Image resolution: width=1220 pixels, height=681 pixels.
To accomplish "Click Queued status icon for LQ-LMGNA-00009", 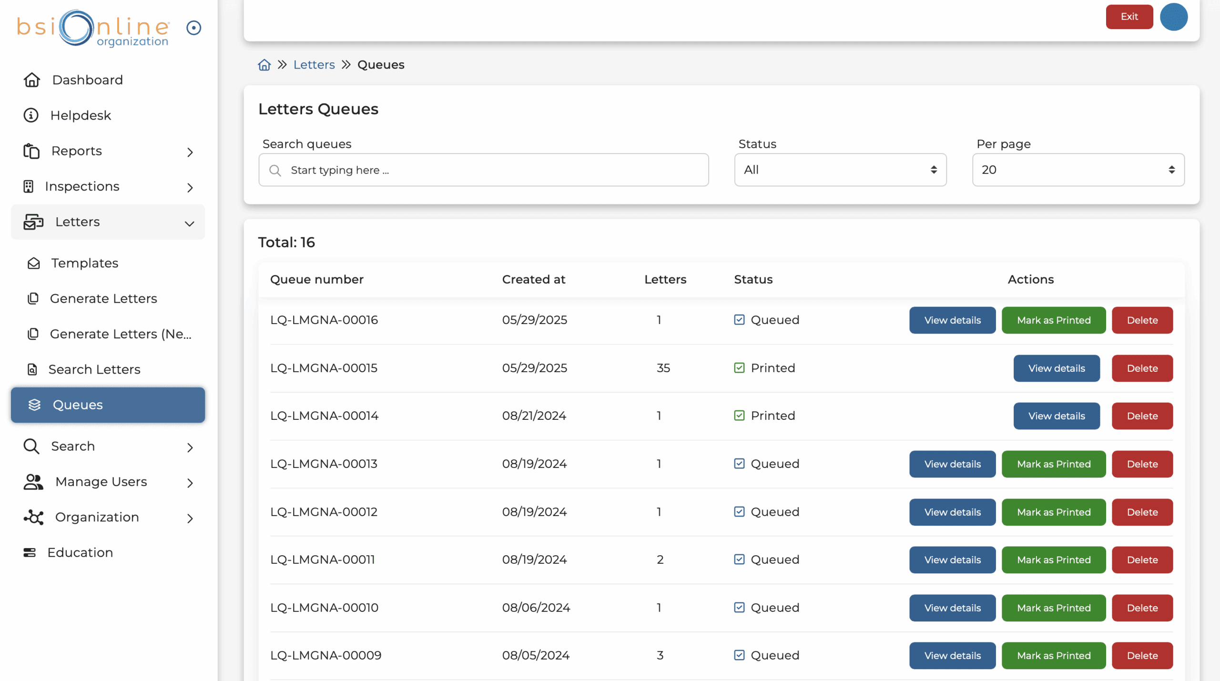I will [739, 655].
